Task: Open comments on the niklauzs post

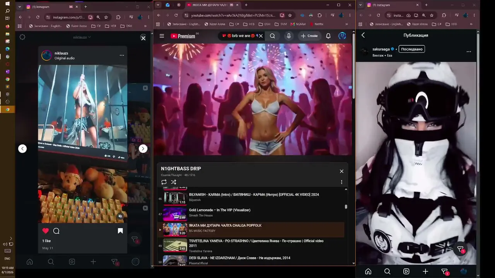Action: click(x=56, y=231)
